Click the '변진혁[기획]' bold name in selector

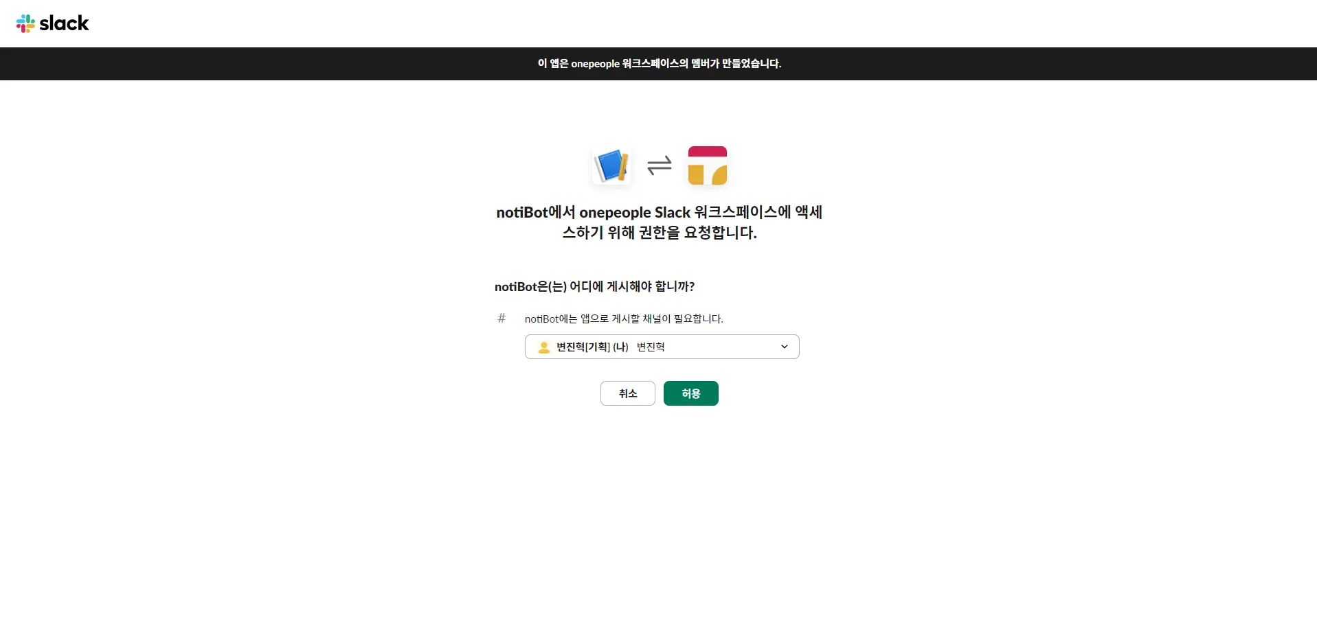[583, 347]
